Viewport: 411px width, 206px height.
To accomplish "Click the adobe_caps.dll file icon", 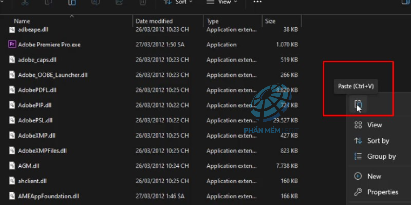I will click(12, 60).
